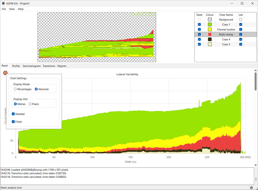258x190 pixels.
Task: Click the status bar settings icon
Action: [252, 187]
